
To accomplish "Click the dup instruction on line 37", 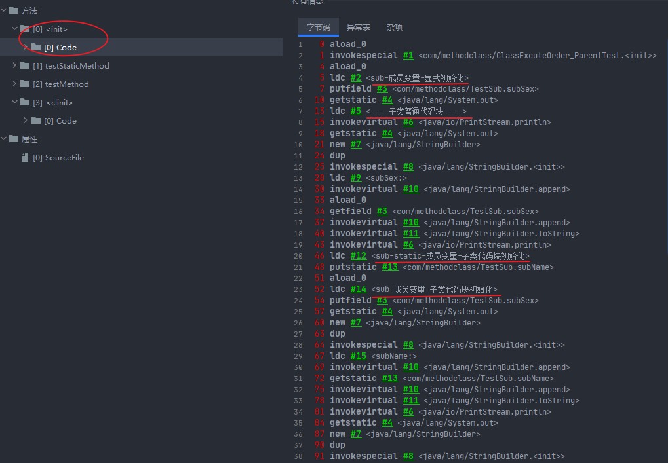I will pyautogui.click(x=337, y=445).
